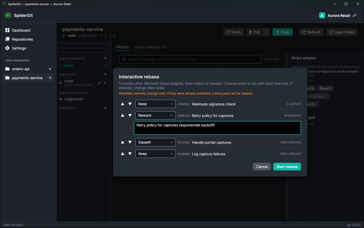Image resolution: width=364 pixels, height=228 pixels.
Task: Open the Dashboard page
Action: (x=28, y=30)
